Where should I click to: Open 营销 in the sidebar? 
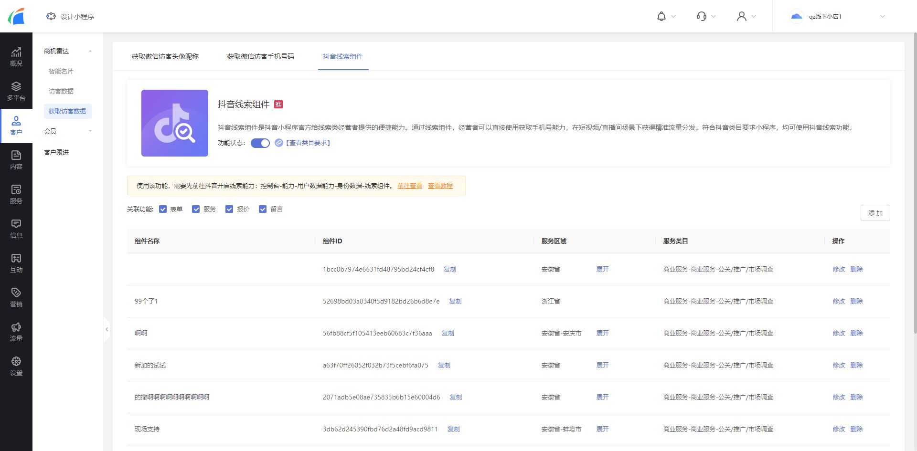tap(16, 298)
